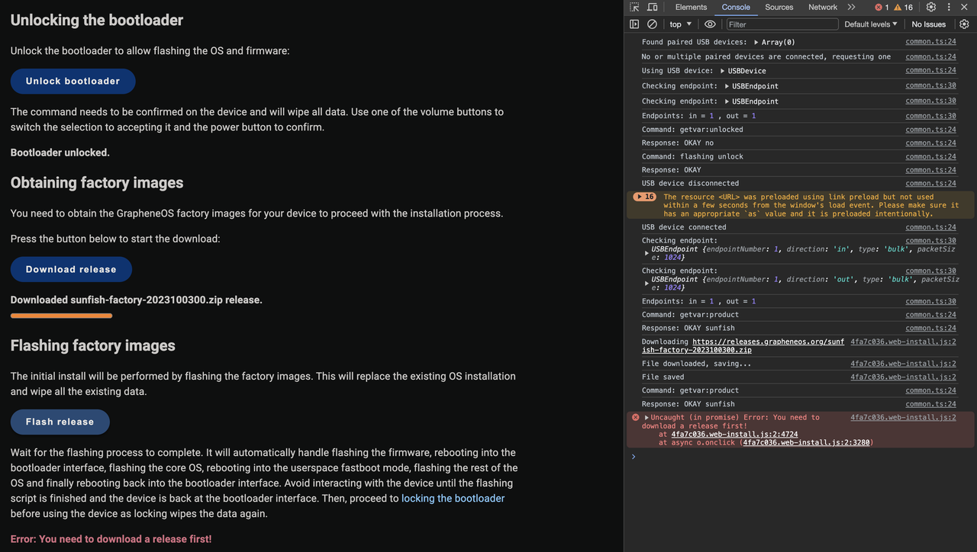Click the orange download progress bar
977x552 pixels.
point(61,316)
